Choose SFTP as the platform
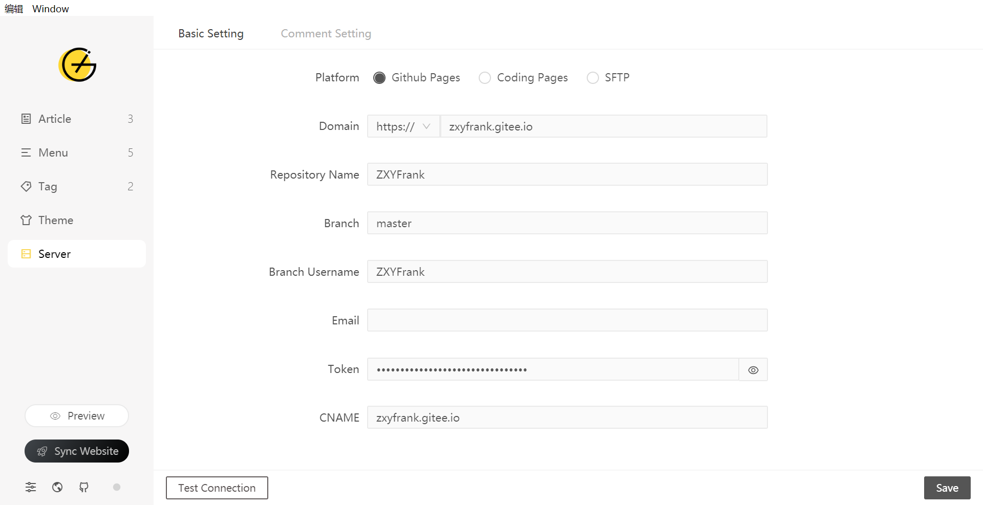 click(592, 77)
